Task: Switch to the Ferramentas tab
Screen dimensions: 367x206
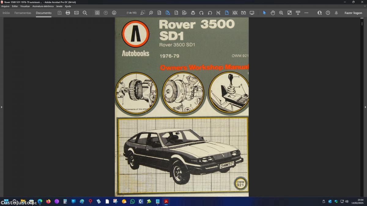Action: (23, 13)
